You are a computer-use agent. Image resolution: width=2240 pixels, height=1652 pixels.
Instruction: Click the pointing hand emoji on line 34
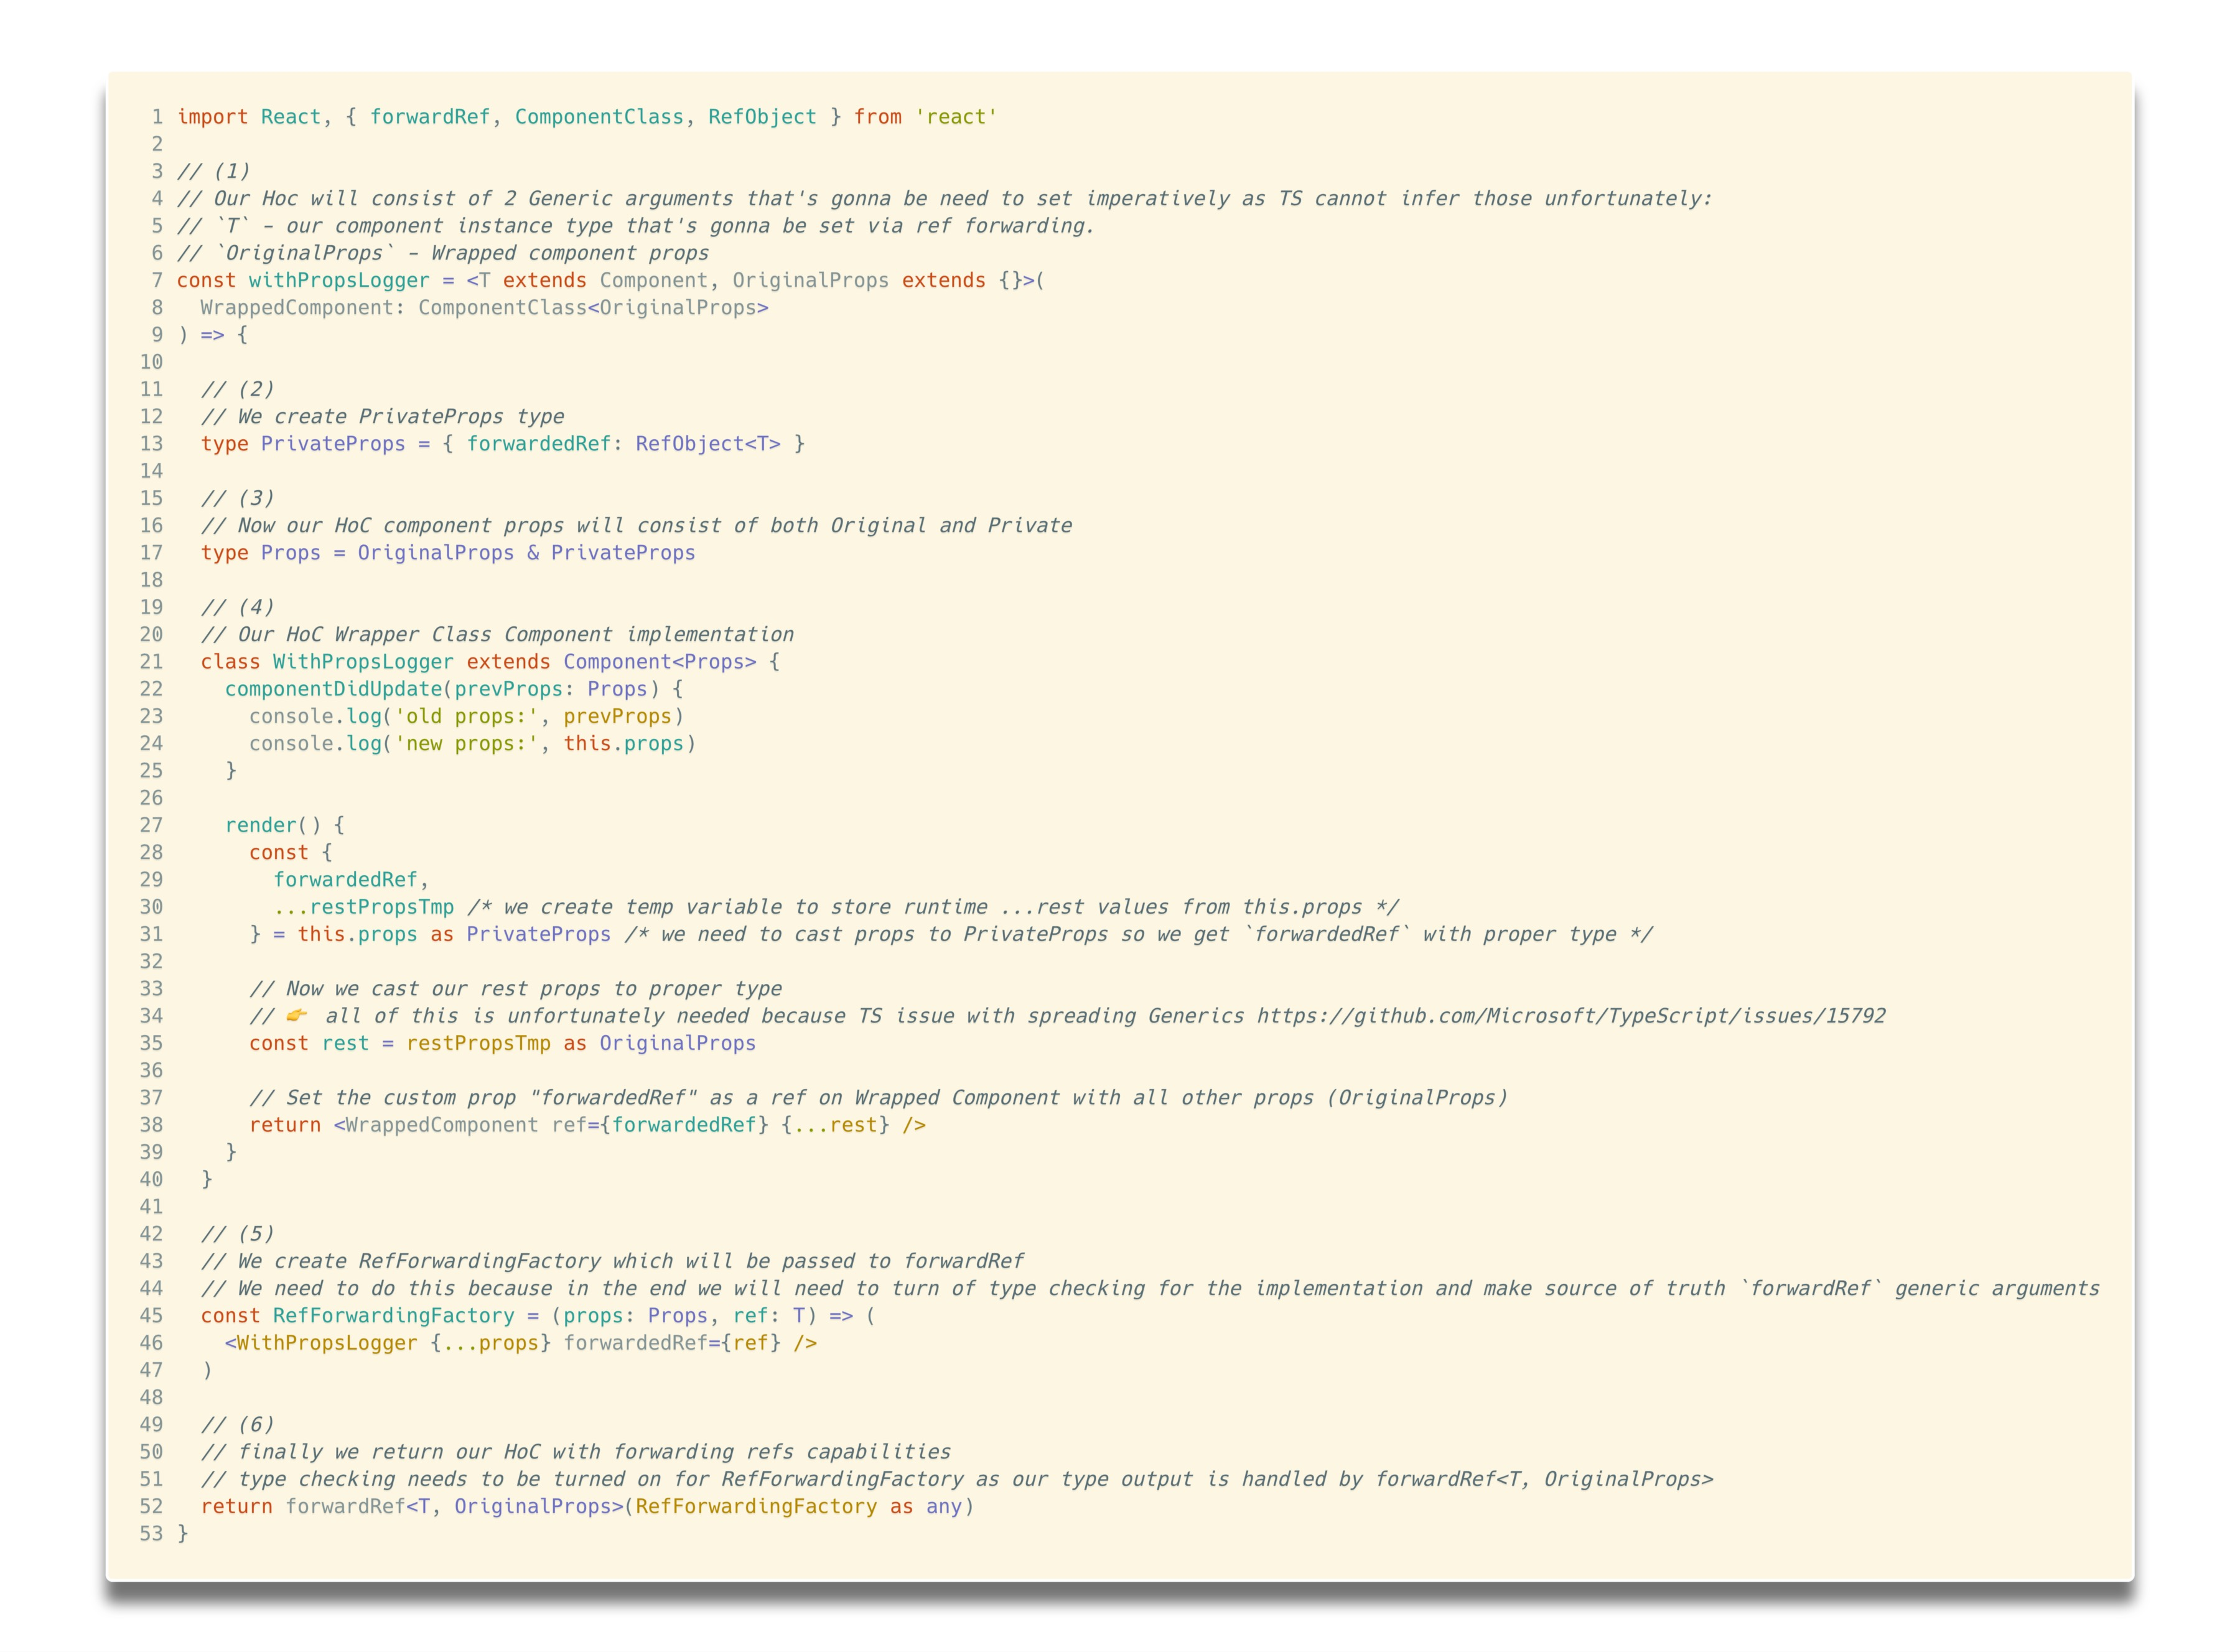(296, 1016)
